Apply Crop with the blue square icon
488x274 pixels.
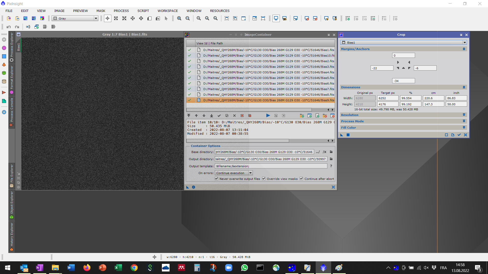pos(348,135)
